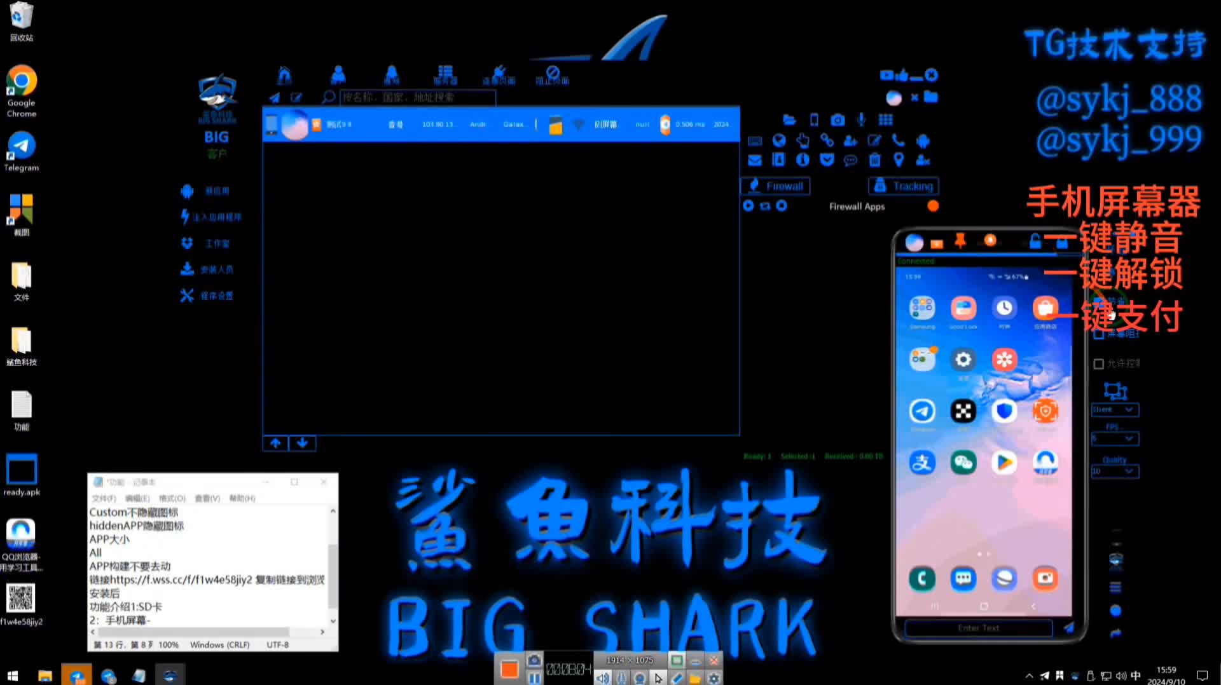Click the Windows Start button
This screenshot has height=685, width=1221.
coord(12,675)
